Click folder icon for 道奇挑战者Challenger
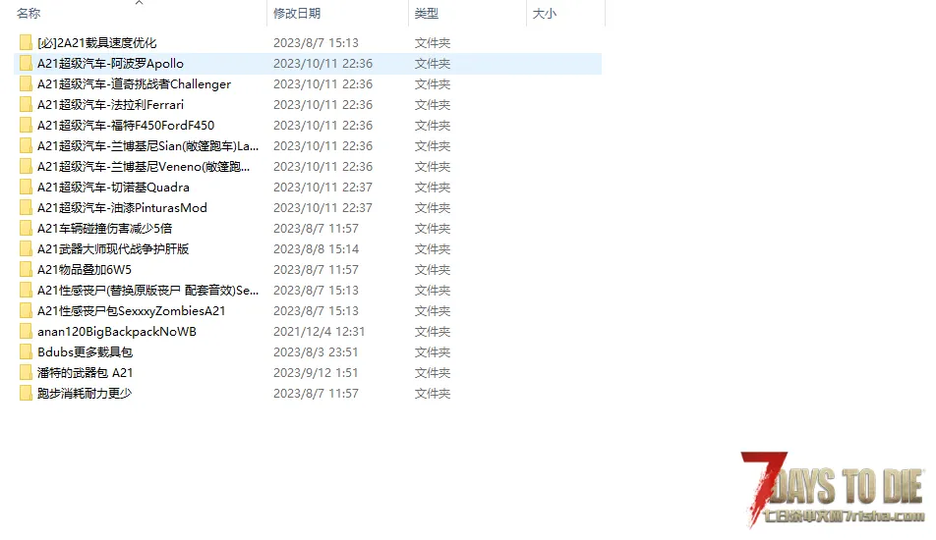936x540 pixels. click(x=26, y=84)
